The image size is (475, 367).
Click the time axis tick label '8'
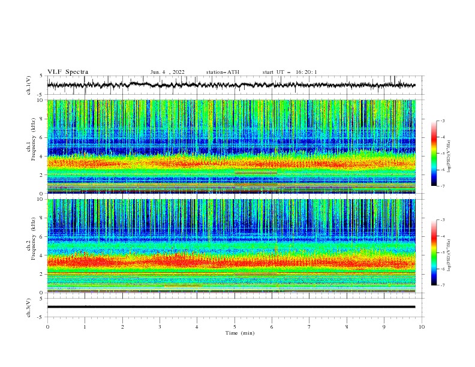pos(347,327)
